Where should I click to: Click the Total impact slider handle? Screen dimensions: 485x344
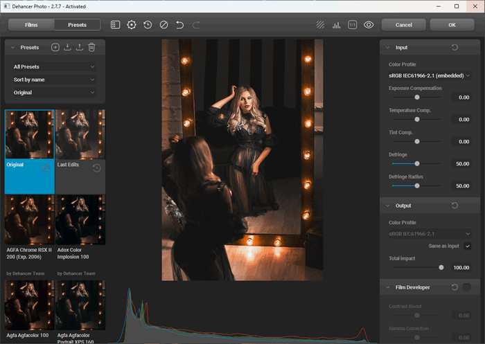click(441, 267)
